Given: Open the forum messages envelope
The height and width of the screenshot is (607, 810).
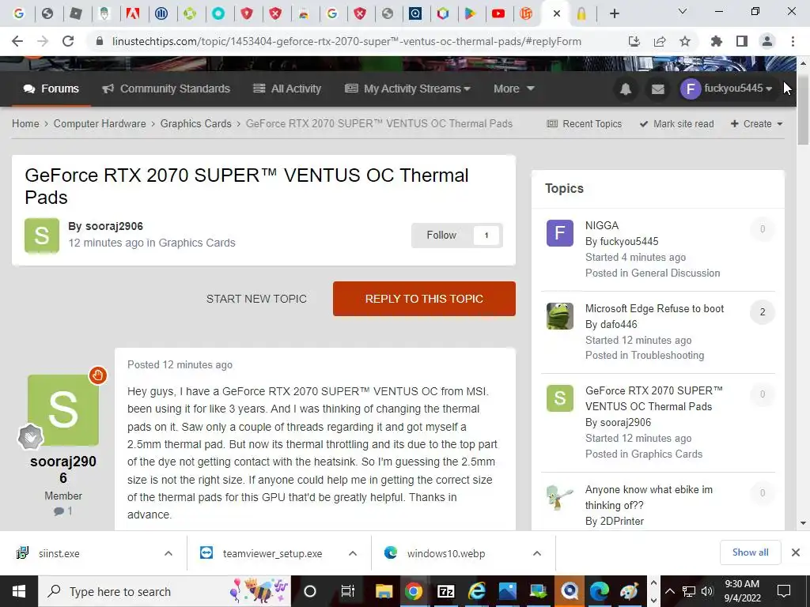Looking at the screenshot, I should click(657, 89).
